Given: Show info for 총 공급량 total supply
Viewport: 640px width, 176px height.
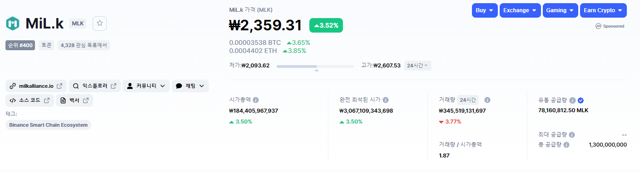Looking at the screenshot, I should (567, 145).
